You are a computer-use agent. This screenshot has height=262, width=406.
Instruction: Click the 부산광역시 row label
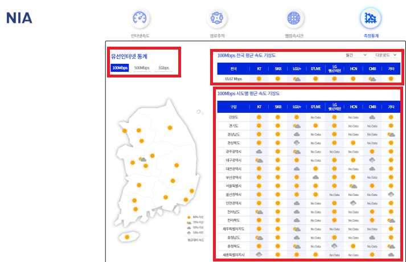(x=233, y=177)
